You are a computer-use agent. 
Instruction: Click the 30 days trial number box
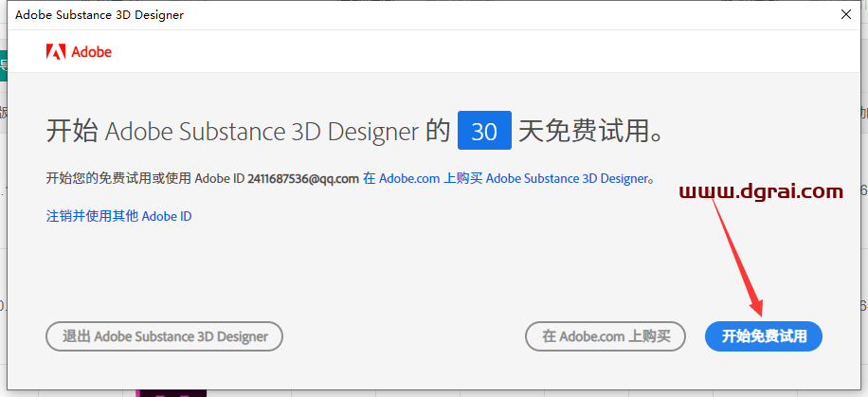click(x=484, y=130)
